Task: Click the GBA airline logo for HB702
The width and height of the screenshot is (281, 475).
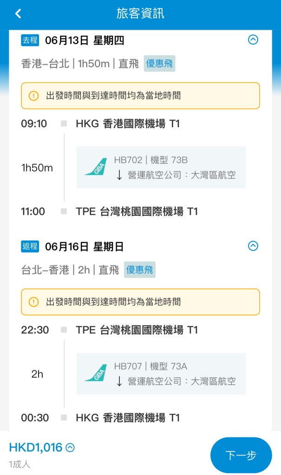Action: point(96,167)
